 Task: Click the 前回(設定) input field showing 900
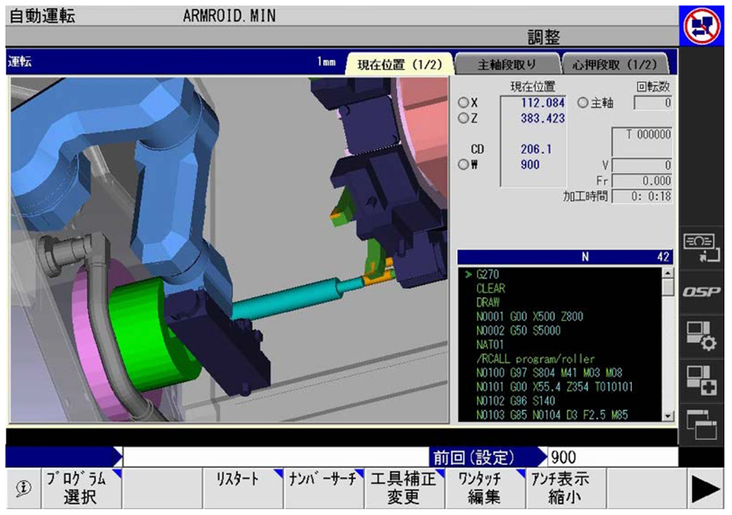point(610,457)
